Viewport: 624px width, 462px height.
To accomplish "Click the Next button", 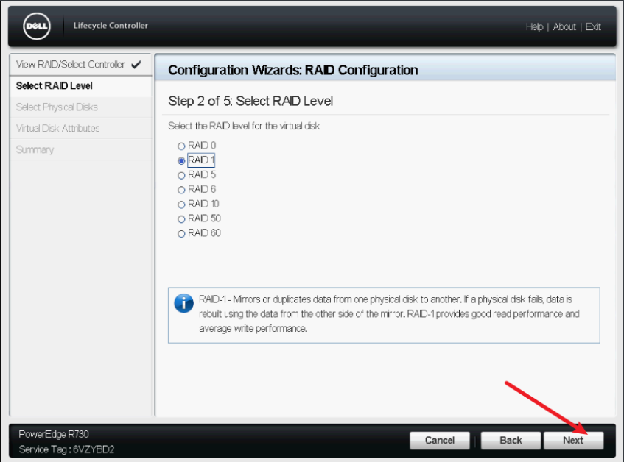I will (x=573, y=440).
